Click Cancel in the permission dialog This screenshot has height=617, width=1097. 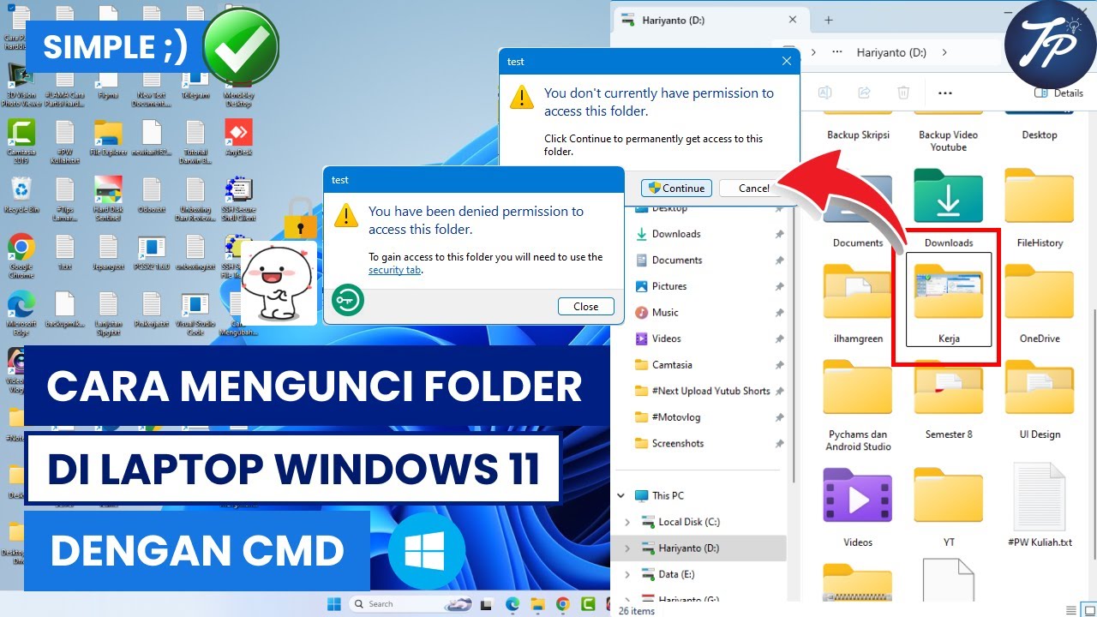click(753, 189)
